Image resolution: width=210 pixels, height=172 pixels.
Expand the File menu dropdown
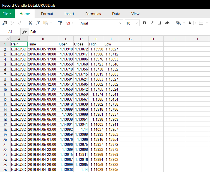[7, 14]
